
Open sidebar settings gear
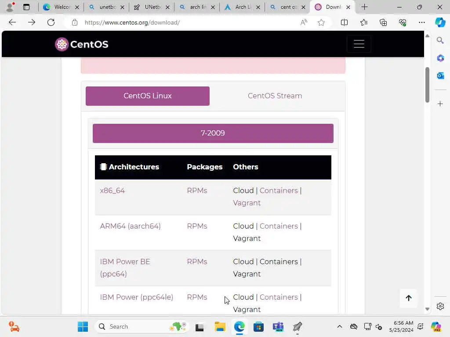pyautogui.click(x=440, y=306)
